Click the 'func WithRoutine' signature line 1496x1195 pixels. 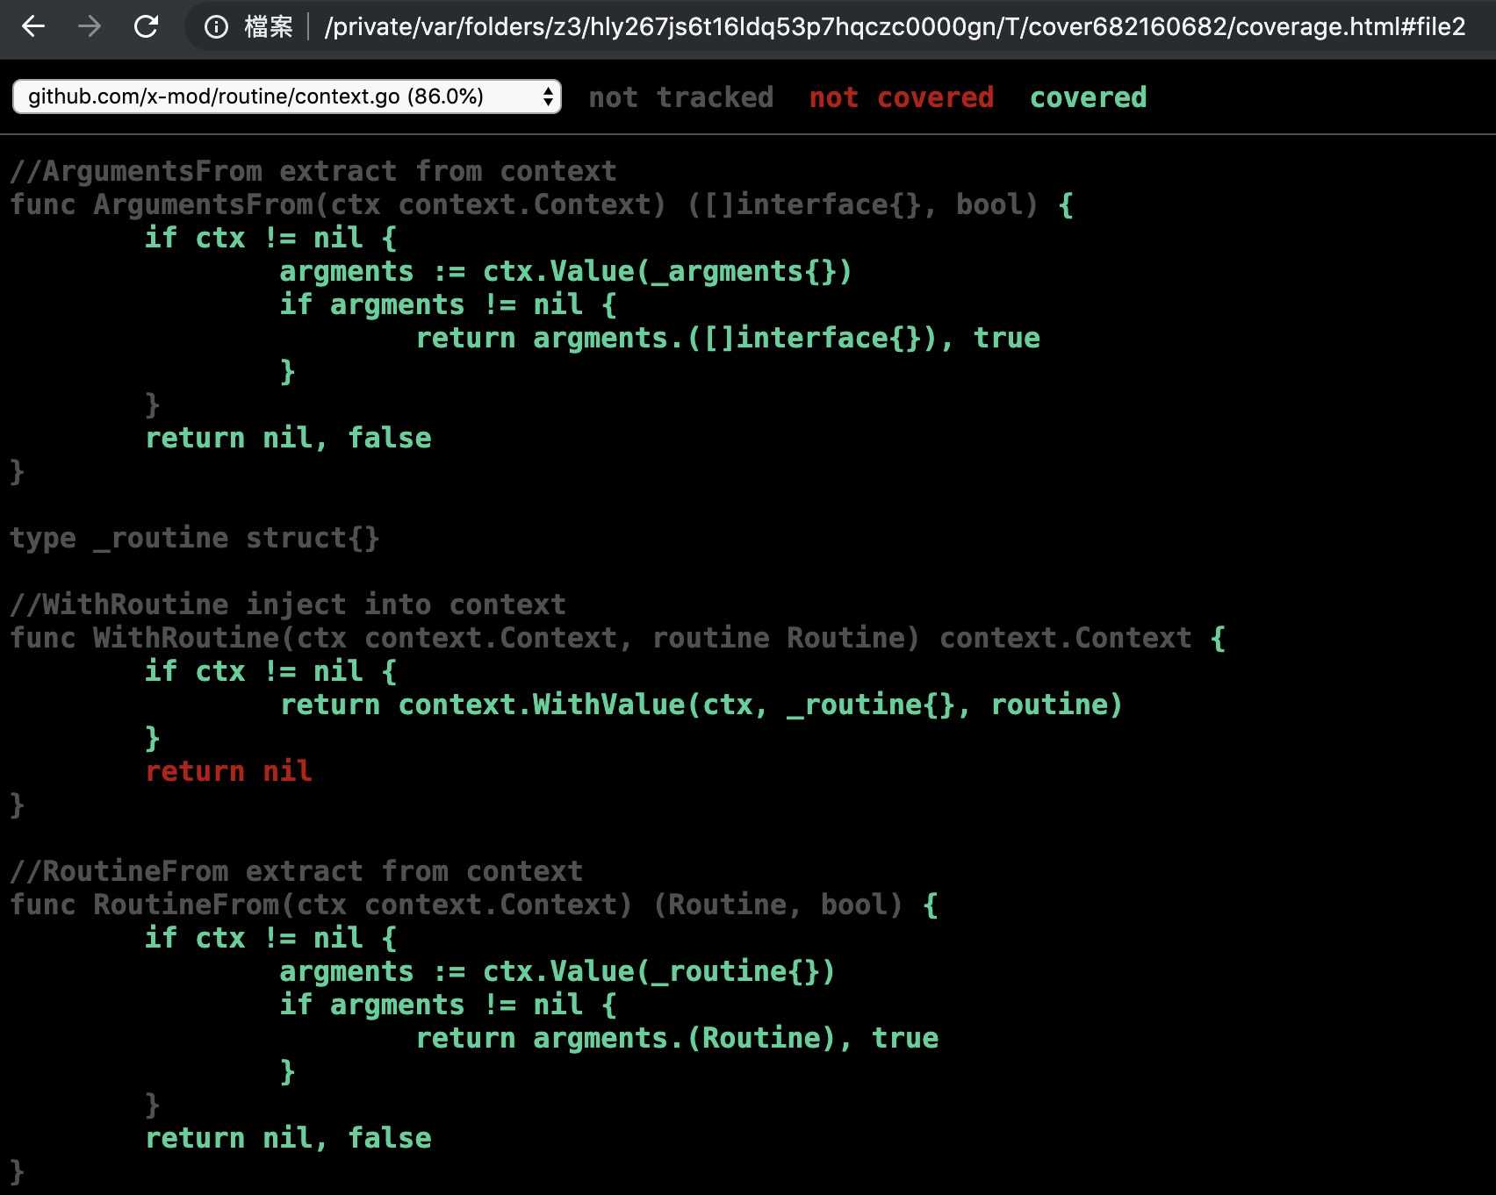pos(617,638)
